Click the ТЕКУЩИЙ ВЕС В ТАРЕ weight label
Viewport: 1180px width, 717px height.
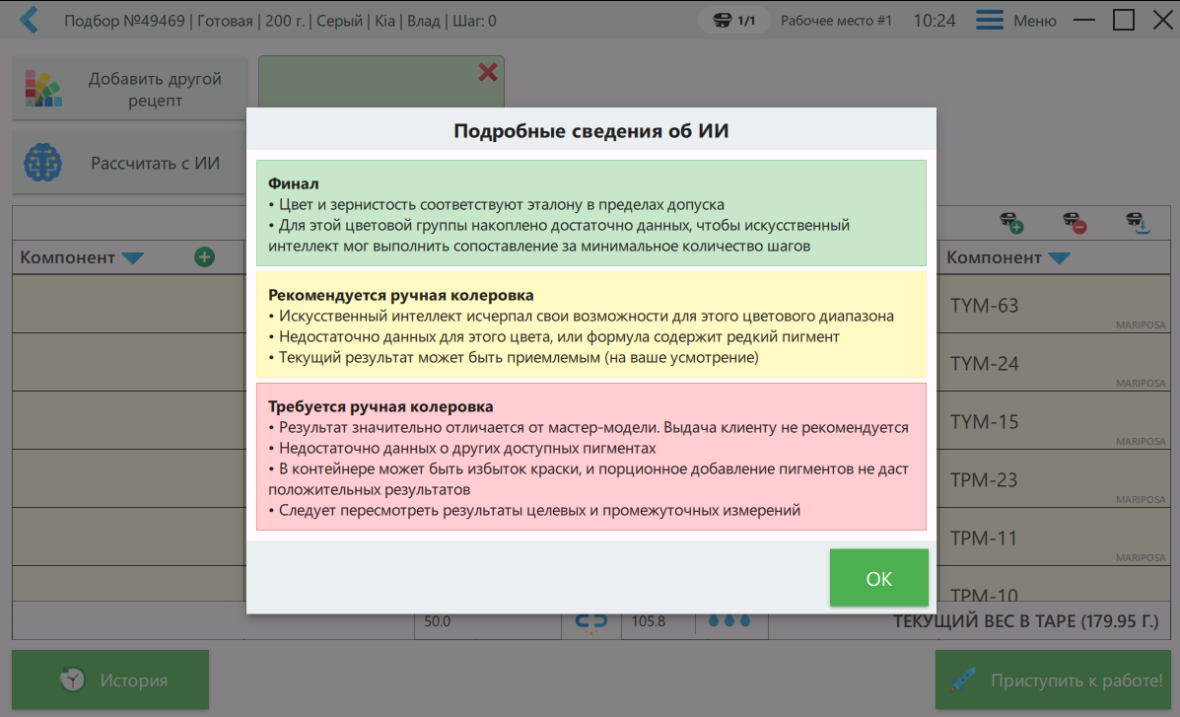(1026, 621)
